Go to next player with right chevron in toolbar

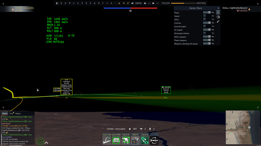(x=66, y=3)
